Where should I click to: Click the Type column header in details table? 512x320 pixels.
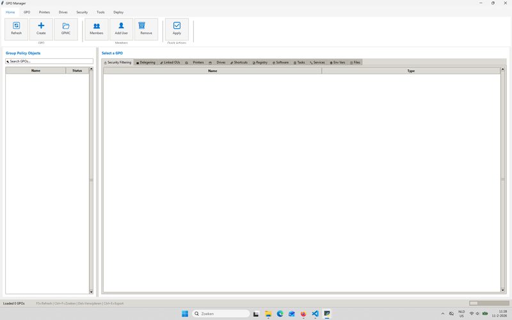pos(411,71)
